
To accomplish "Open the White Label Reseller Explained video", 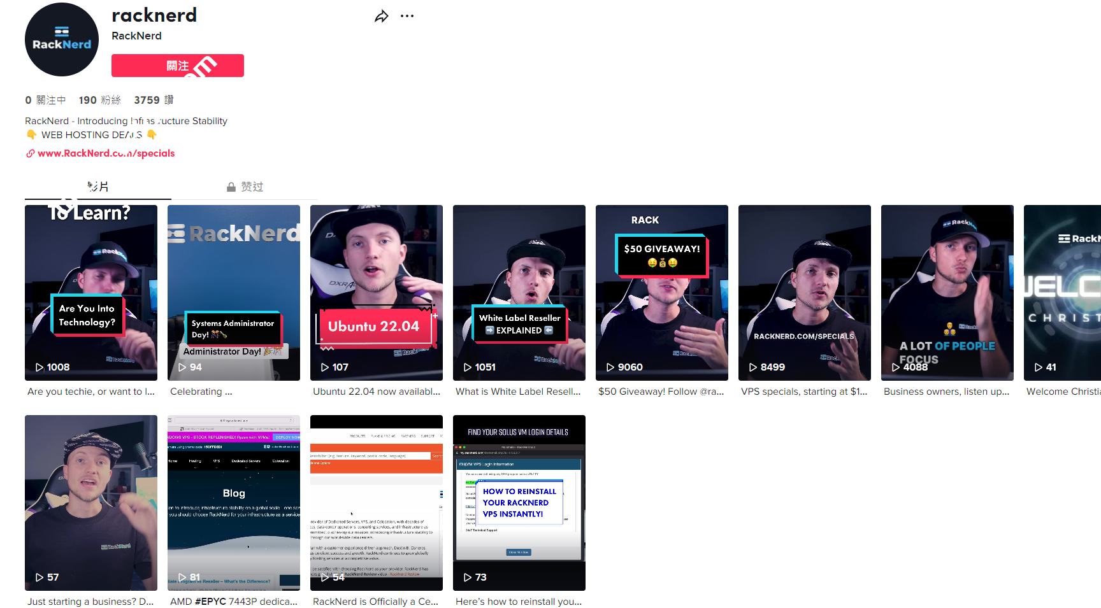I will 519,293.
